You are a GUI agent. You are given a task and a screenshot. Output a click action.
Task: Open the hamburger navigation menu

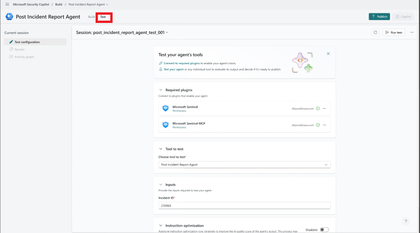coord(7,4)
